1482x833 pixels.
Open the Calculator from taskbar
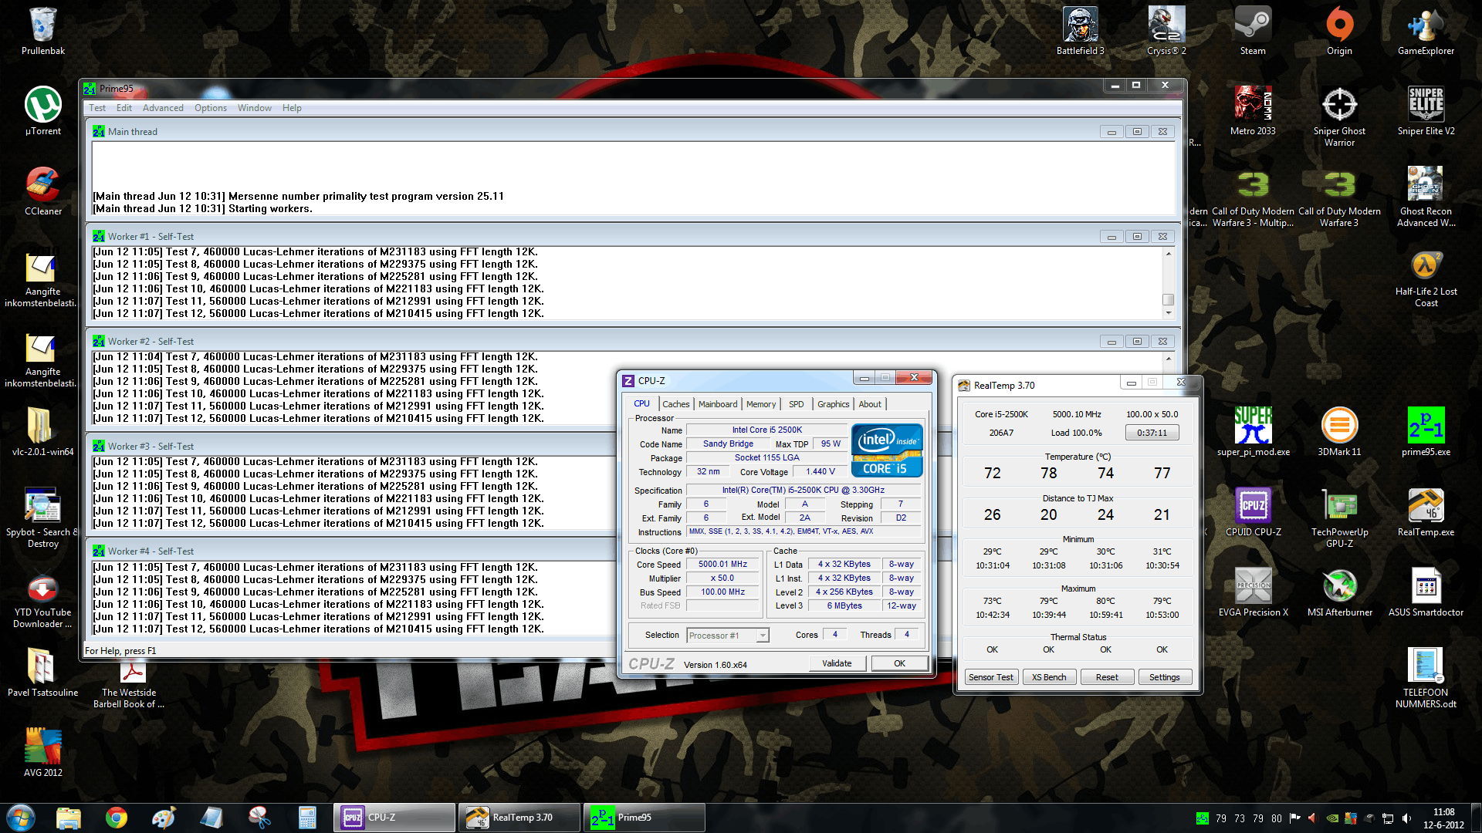[307, 818]
